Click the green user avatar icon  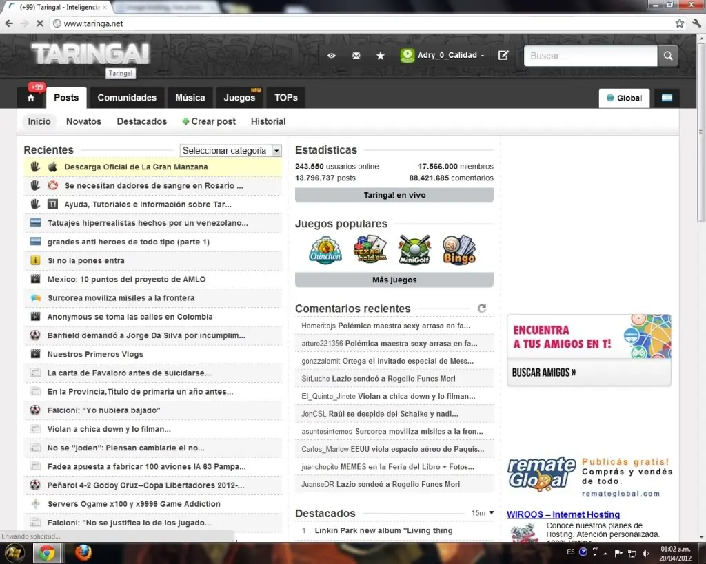407,55
